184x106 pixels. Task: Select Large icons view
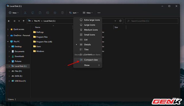coord(88,25)
